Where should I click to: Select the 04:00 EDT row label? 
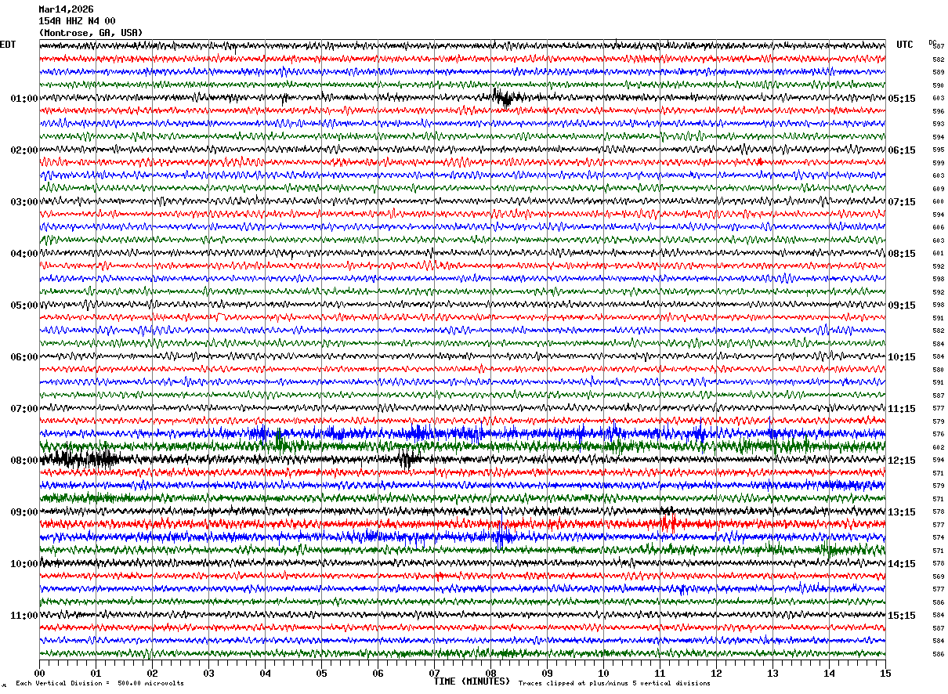click(24, 254)
